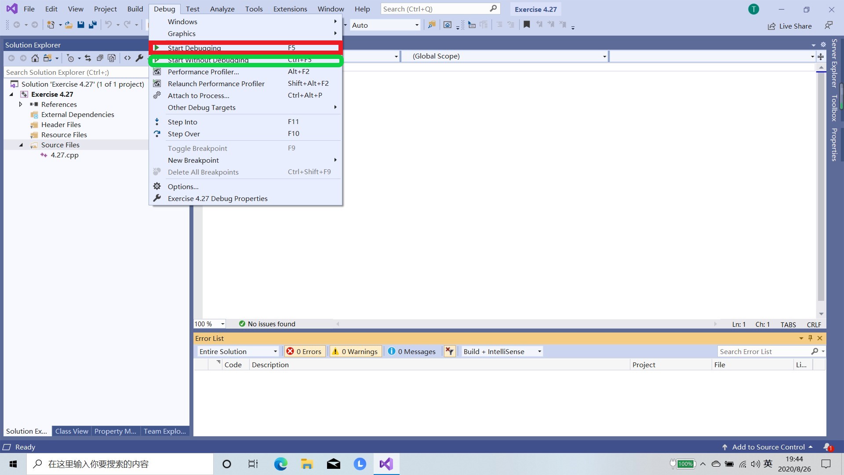Image resolution: width=844 pixels, height=475 pixels.
Task: Click the Preview Selected Items clock icon
Action: (70, 58)
